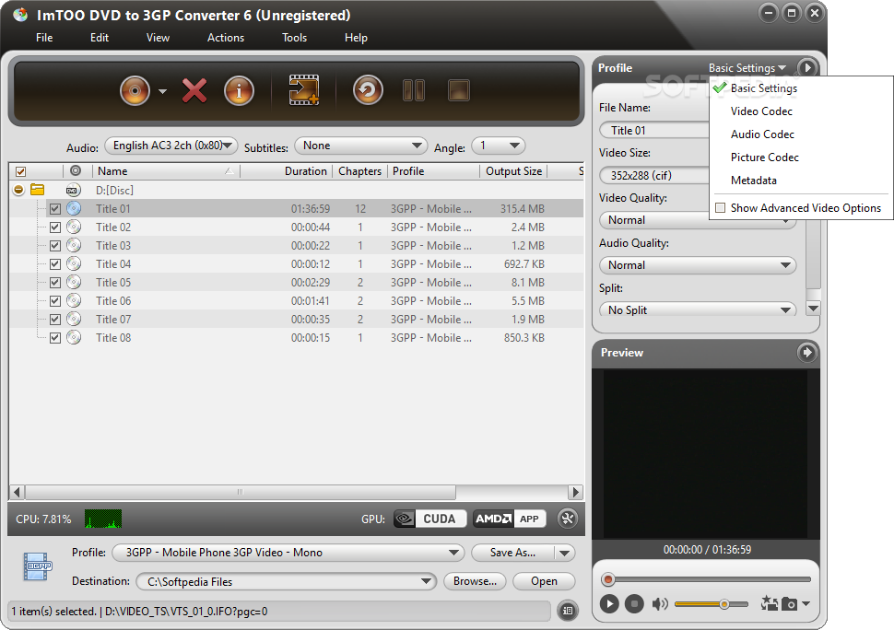Uncheck the Title 06 checkbox
The image size is (894, 630).
(x=55, y=301)
